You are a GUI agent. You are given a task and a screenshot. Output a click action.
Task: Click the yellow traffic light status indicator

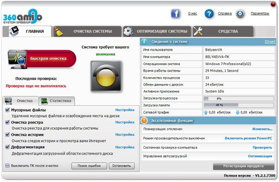pos(106,76)
